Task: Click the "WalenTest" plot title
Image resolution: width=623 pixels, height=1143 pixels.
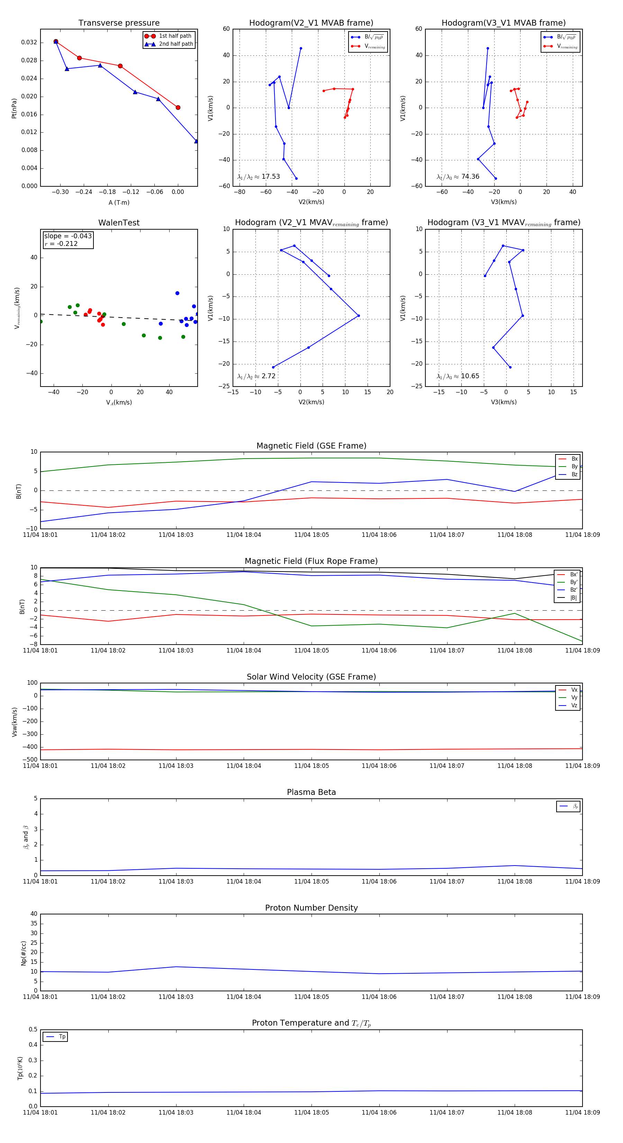Action: pyautogui.click(x=119, y=223)
